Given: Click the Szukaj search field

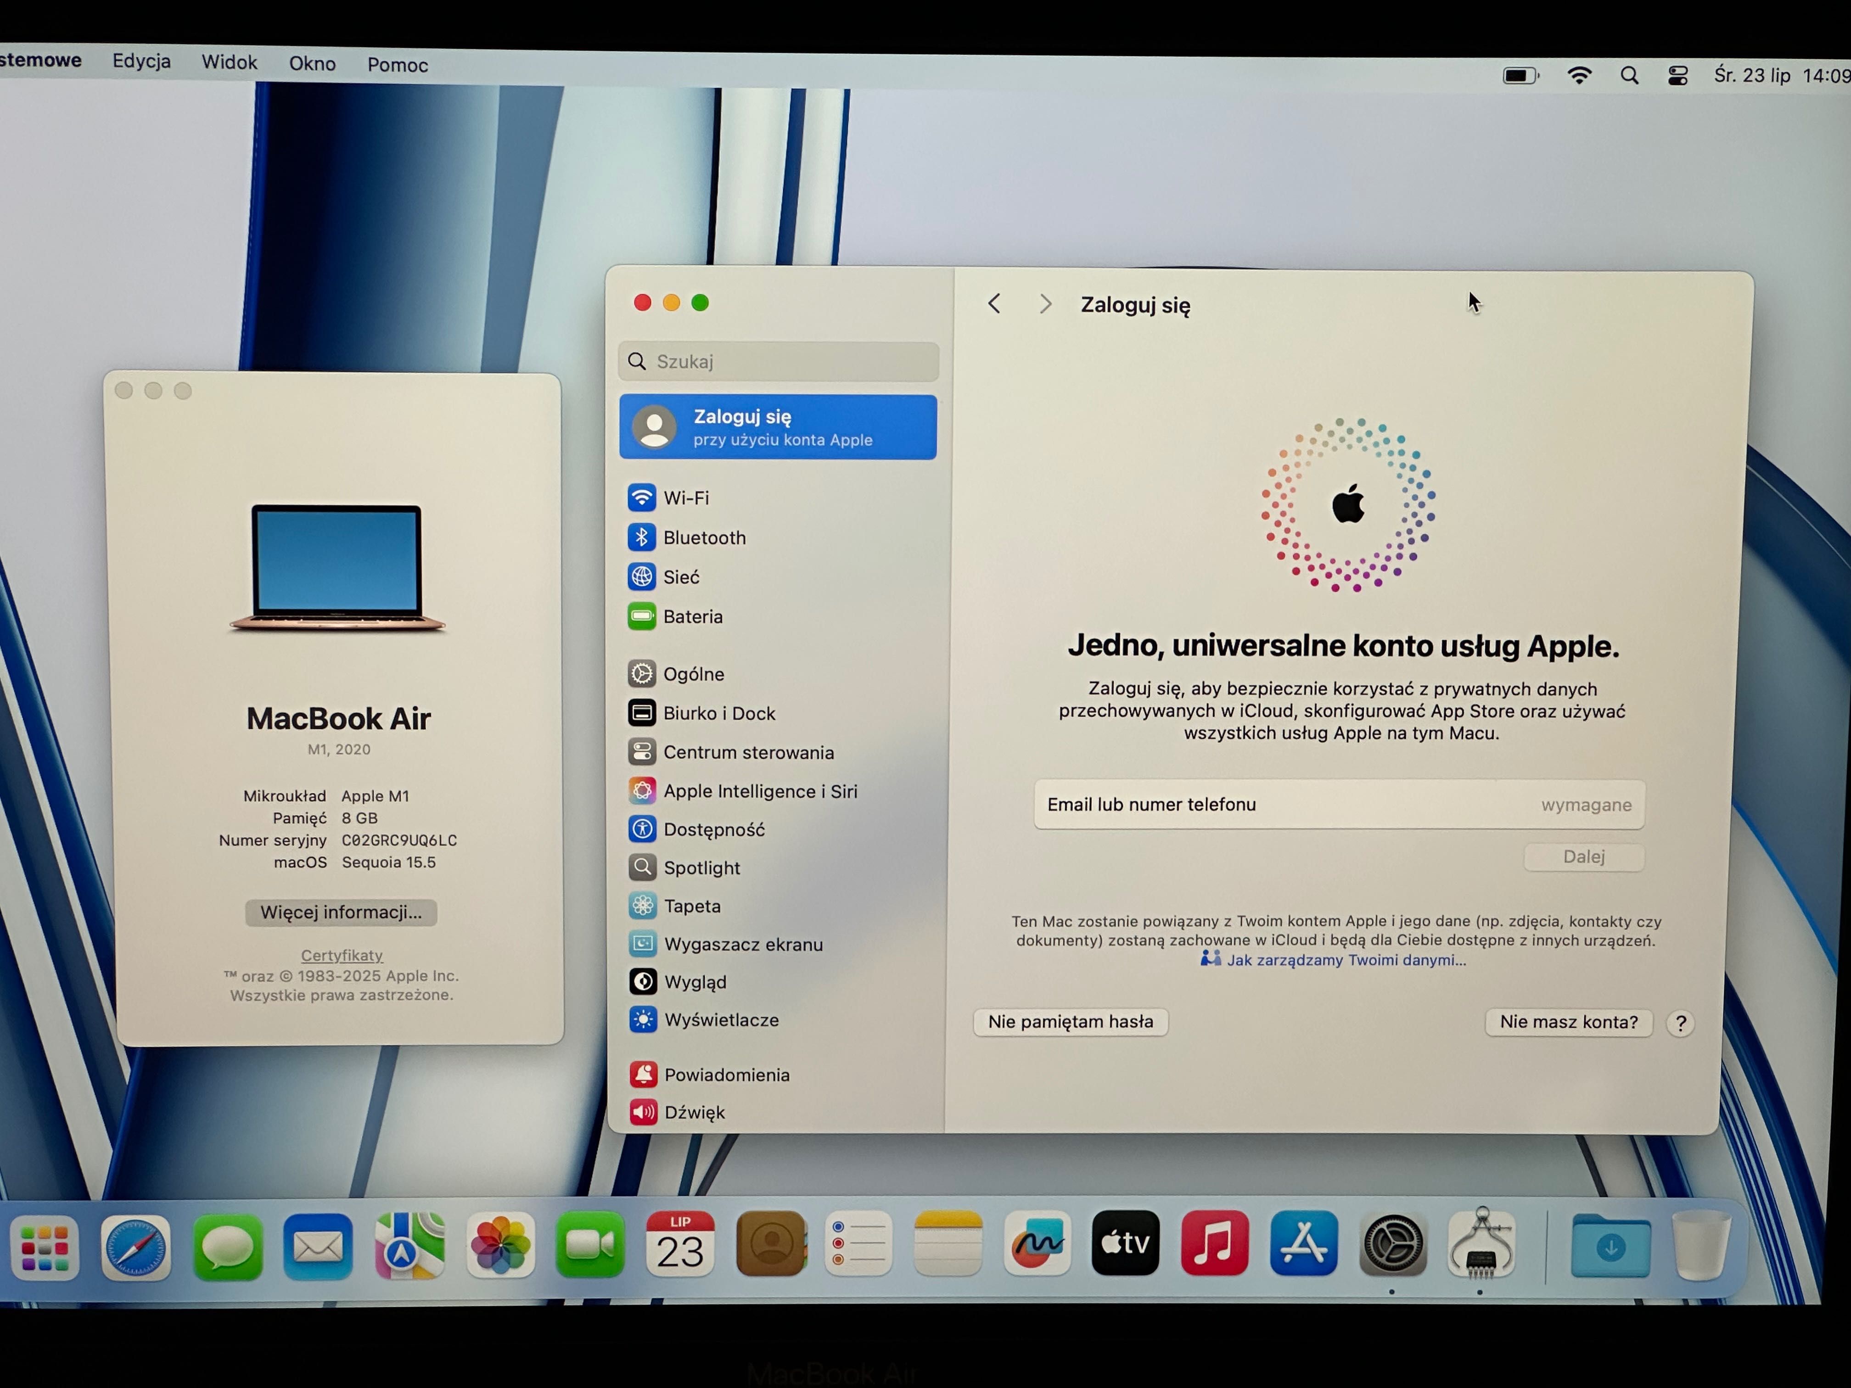Looking at the screenshot, I should (x=778, y=361).
